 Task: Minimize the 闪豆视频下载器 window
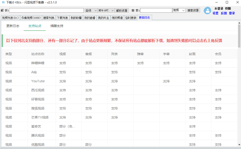(217, 2)
